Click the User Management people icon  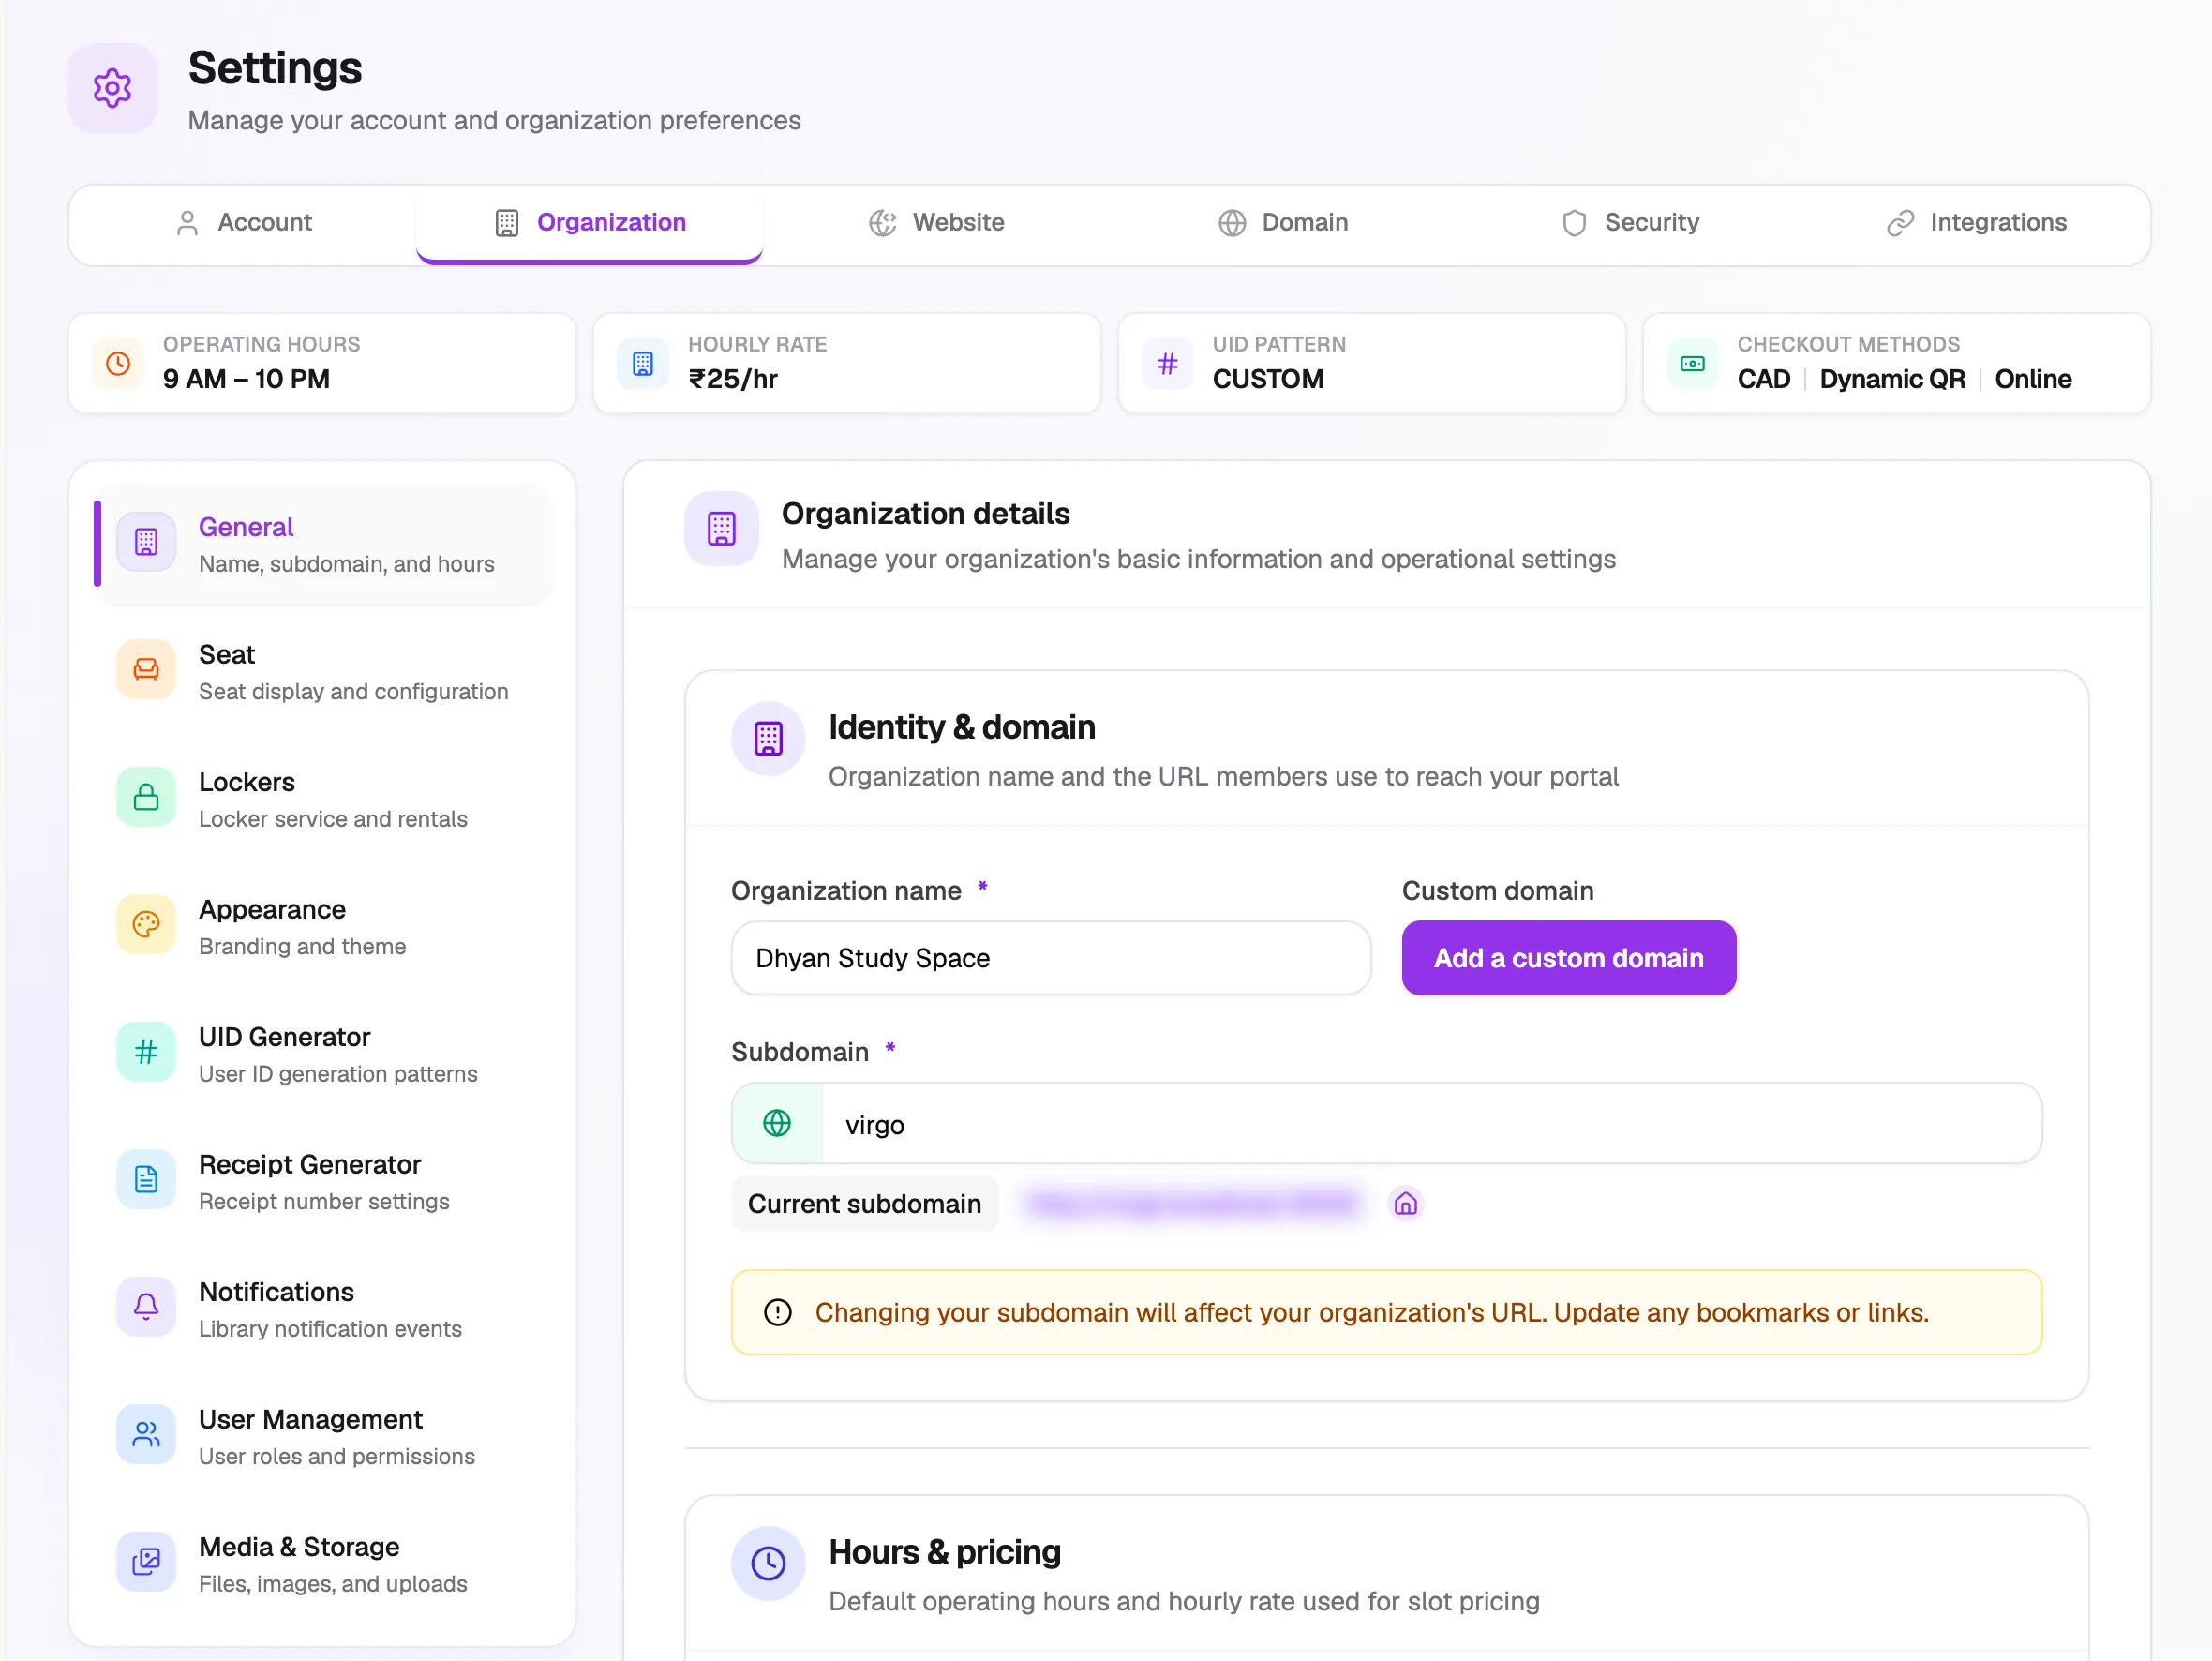point(146,1435)
